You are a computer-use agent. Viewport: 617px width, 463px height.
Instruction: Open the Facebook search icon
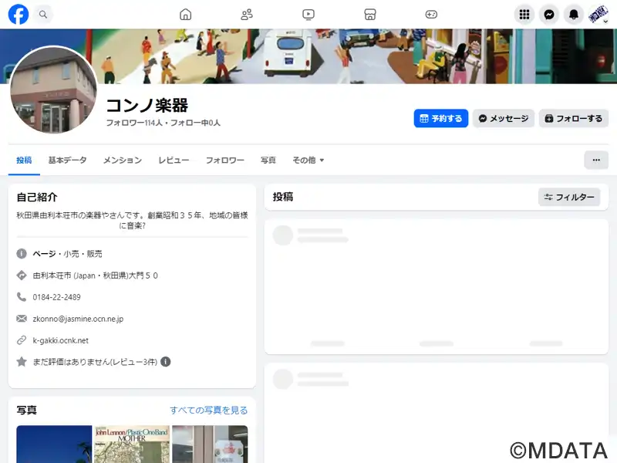(43, 15)
